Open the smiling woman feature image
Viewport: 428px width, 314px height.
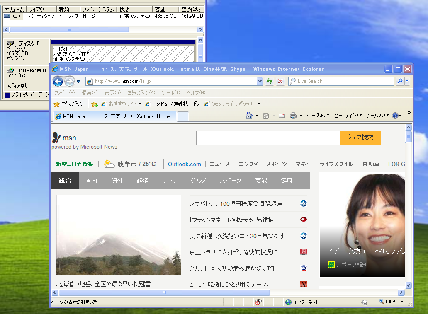click(362, 225)
